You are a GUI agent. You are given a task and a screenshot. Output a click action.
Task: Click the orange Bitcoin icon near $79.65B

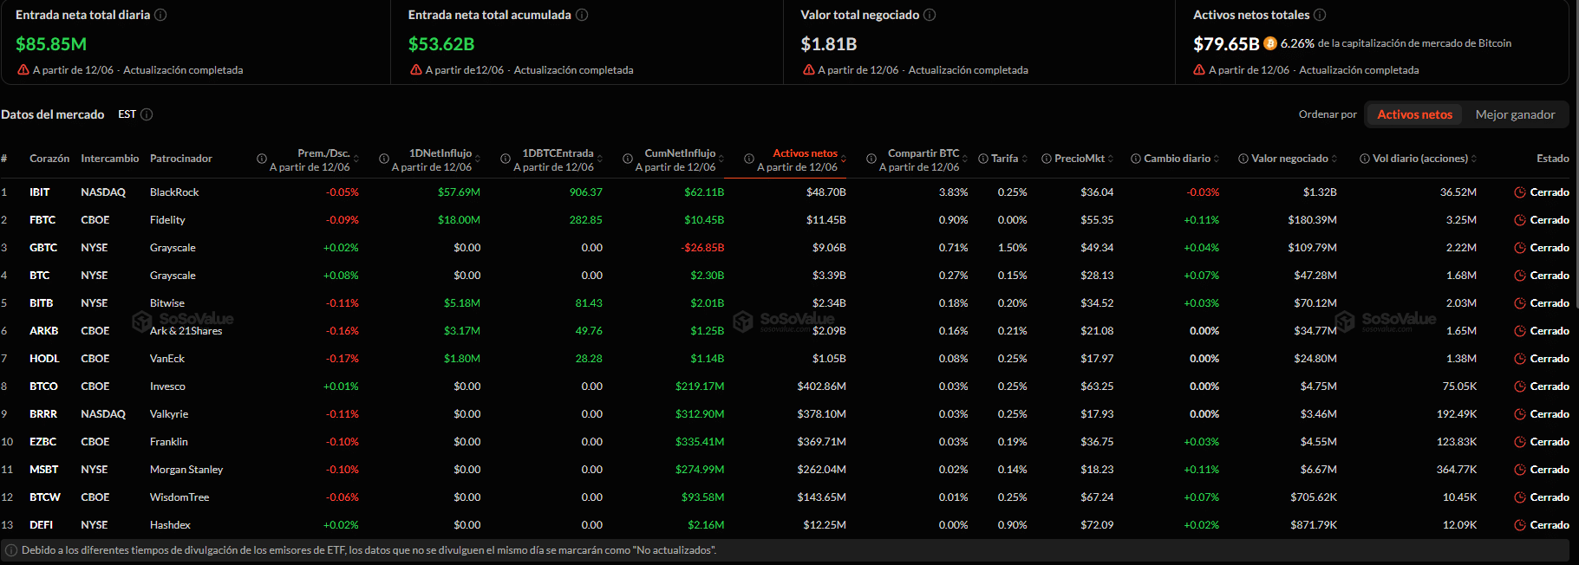click(x=1270, y=43)
